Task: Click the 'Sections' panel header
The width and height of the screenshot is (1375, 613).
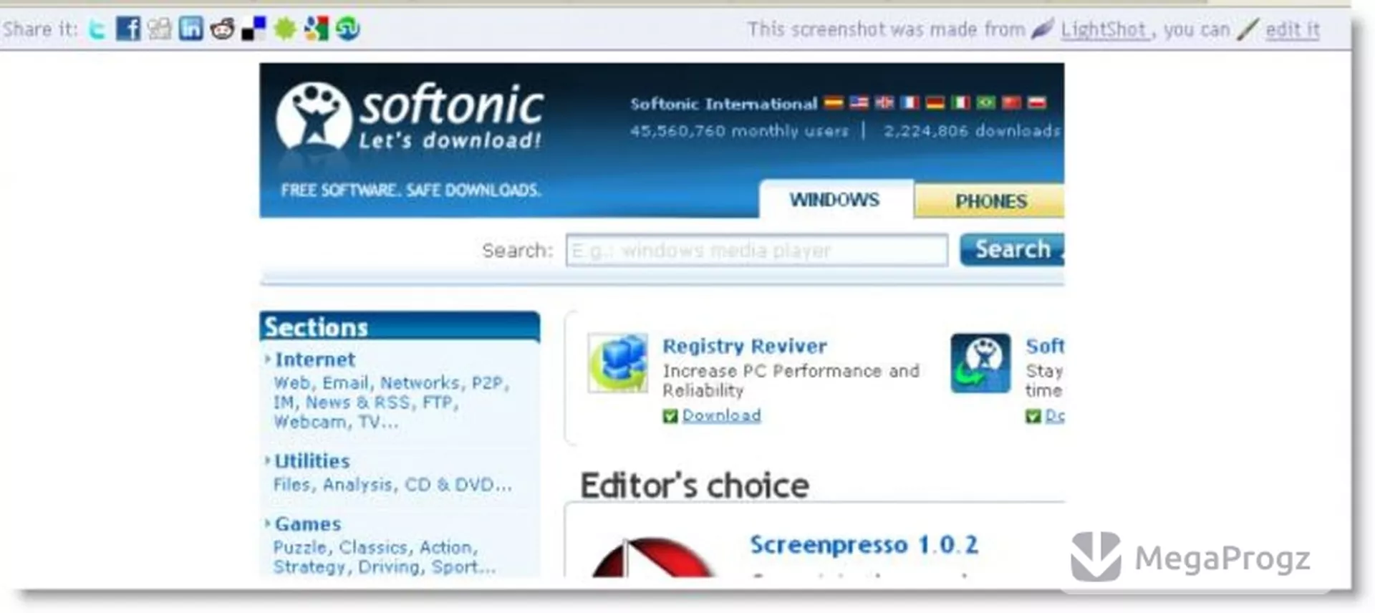Action: point(400,327)
